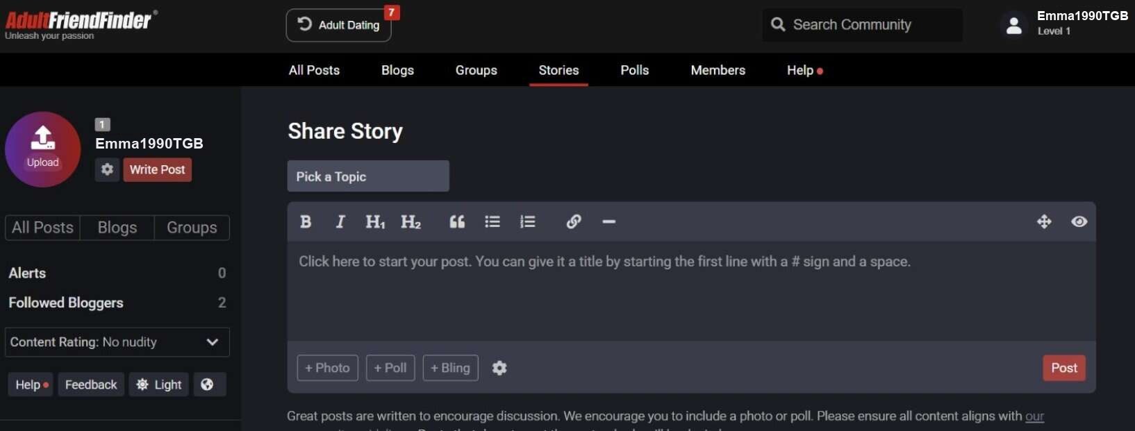Click the red Post button

pos(1063,368)
